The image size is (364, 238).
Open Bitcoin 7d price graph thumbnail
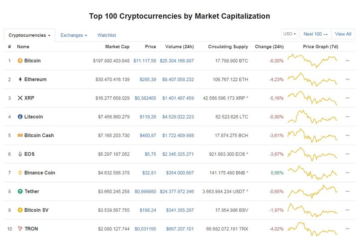pos(313,61)
